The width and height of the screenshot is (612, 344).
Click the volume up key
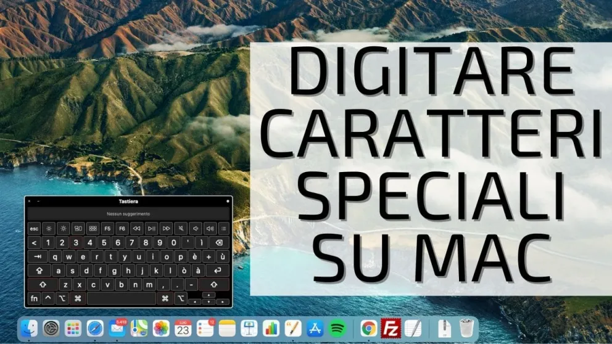pyautogui.click(x=210, y=229)
